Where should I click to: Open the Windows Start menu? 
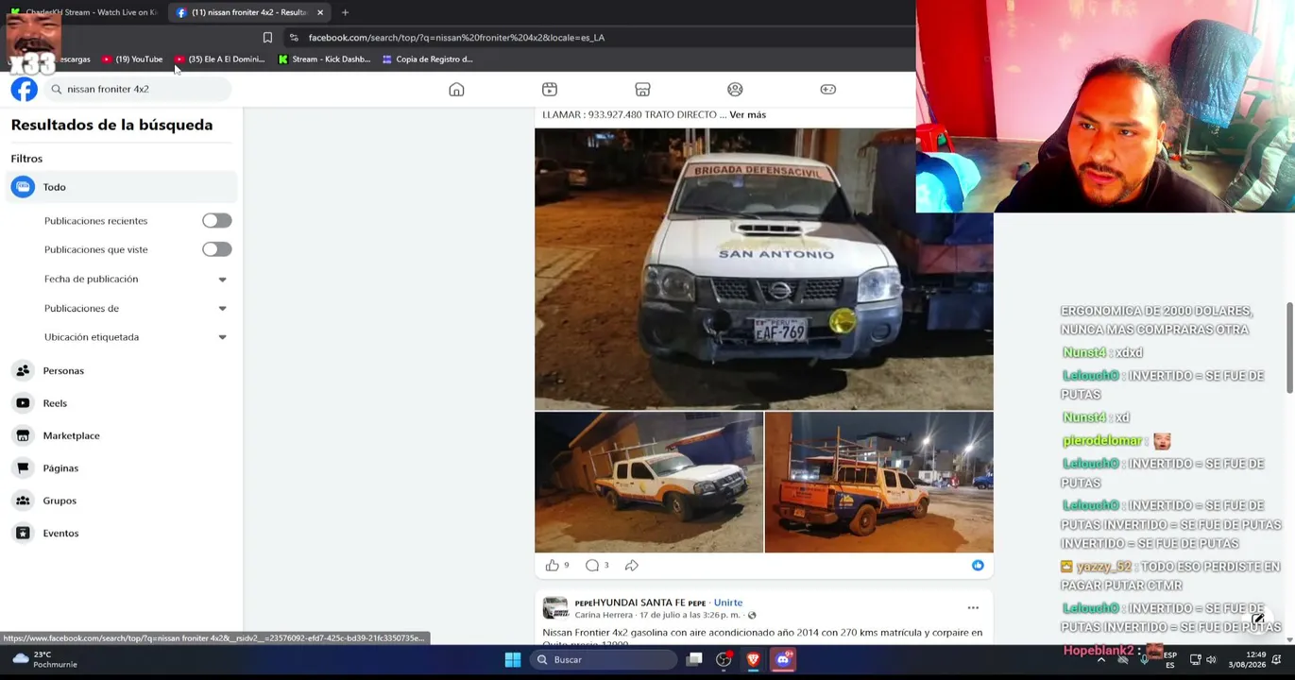(x=513, y=659)
